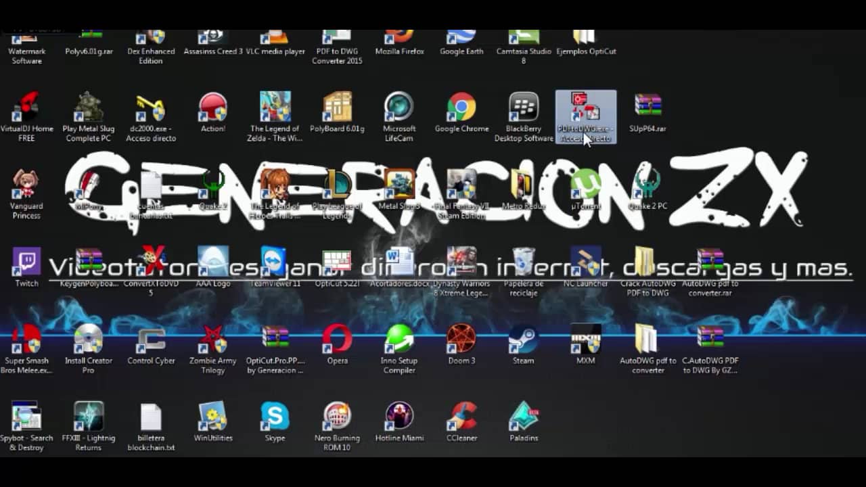This screenshot has width=866, height=487.
Task: Click the Watermark Software label
Action: pyautogui.click(x=26, y=56)
